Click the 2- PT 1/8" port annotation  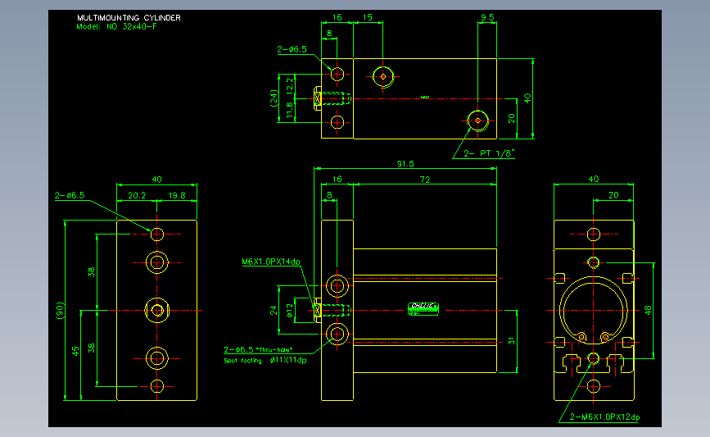click(489, 153)
